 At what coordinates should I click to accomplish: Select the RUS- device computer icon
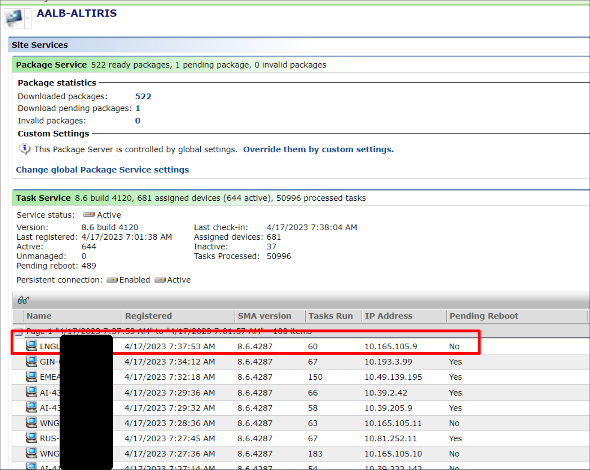point(31,438)
